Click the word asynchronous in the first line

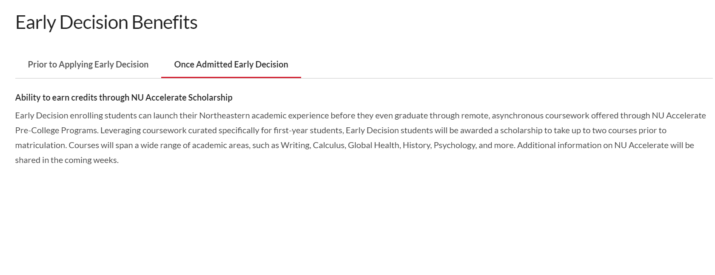[x=518, y=115]
